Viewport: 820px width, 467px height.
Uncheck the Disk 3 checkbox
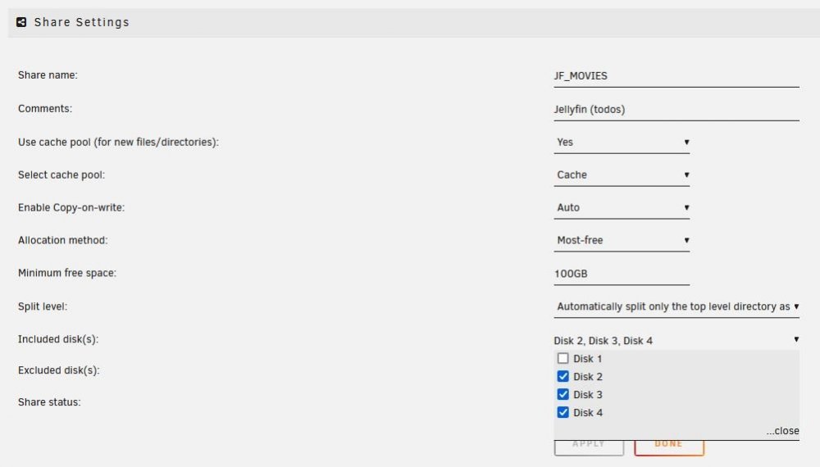click(x=563, y=394)
